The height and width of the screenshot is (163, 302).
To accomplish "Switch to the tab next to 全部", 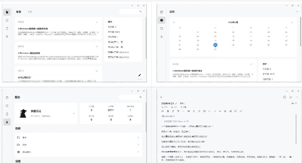I will [x=30, y=12].
